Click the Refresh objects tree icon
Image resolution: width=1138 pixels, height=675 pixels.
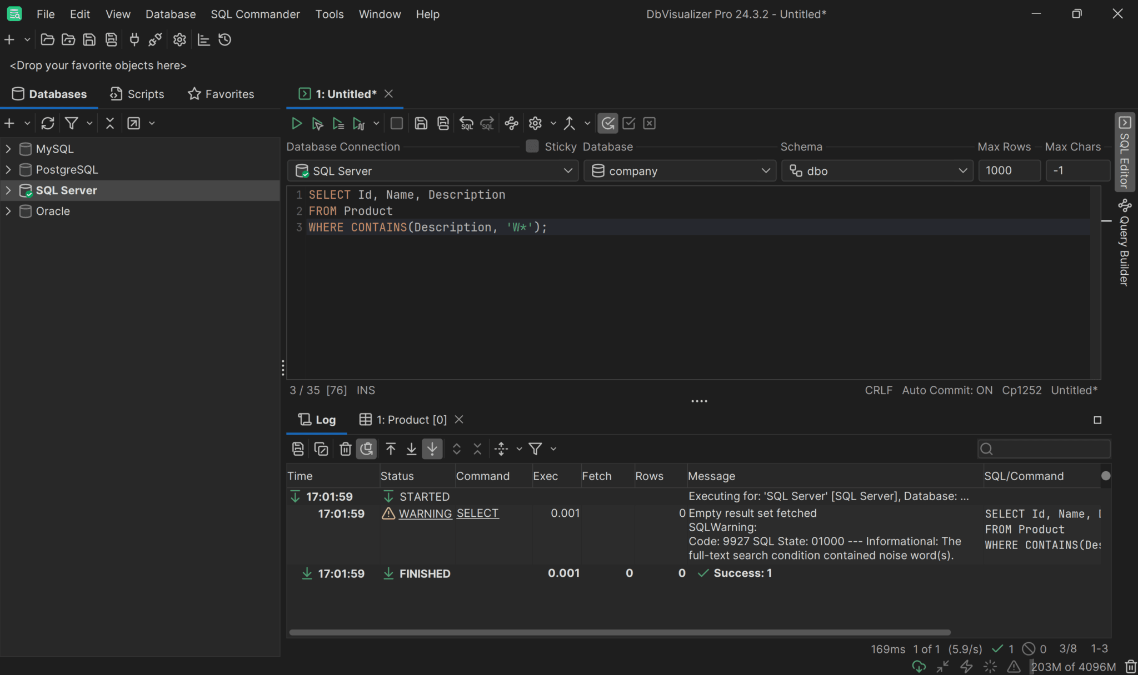pyautogui.click(x=48, y=123)
